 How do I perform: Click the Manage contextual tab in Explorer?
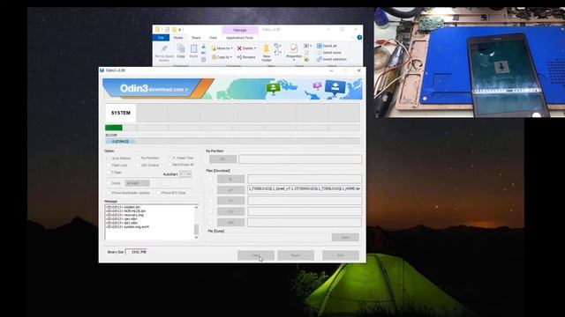click(x=240, y=30)
